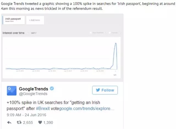The image size is (176, 129).
Task: Click the embed code icon below chart
Action: point(115,75)
